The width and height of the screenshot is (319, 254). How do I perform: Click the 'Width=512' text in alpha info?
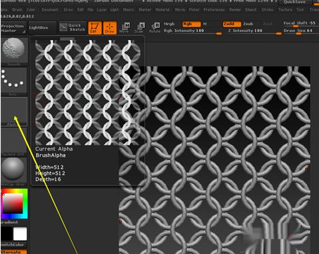coord(49,167)
